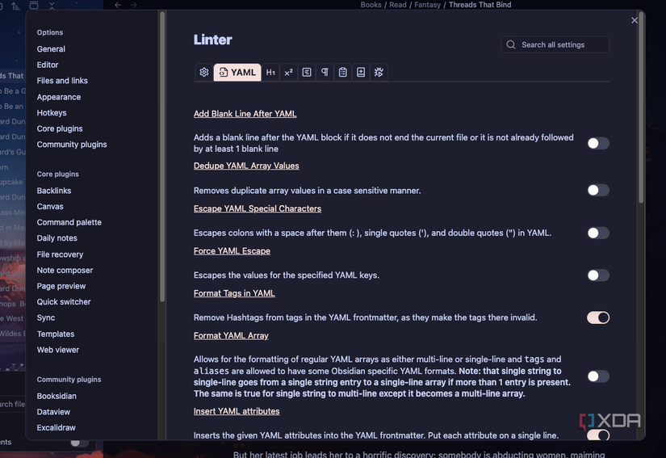Navigate forward with the right arrow

click(134, 5)
